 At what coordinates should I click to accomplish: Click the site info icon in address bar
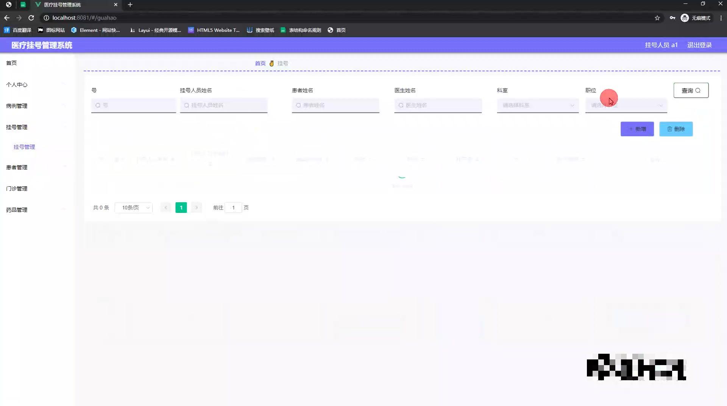pyautogui.click(x=46, y=18)
